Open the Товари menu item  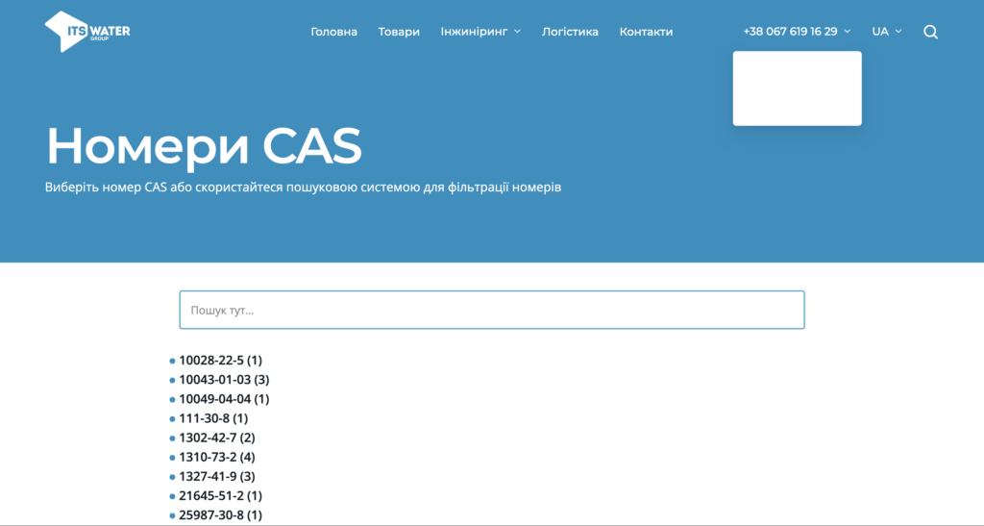[x=399, y=32]
